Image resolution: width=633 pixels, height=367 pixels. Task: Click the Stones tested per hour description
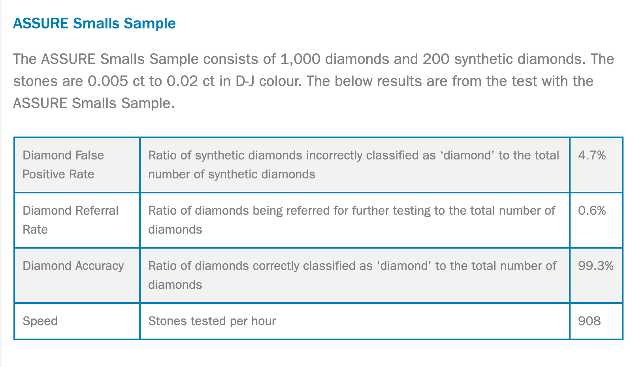(x=212, y=321)
